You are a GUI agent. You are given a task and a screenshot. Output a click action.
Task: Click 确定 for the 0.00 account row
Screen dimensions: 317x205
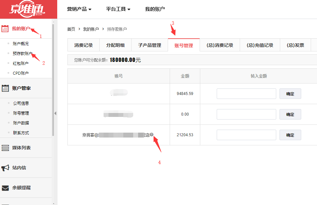(x=290, y=114)
